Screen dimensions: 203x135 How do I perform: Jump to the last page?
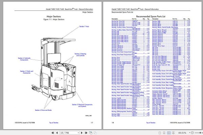click(x=86, y=133)
